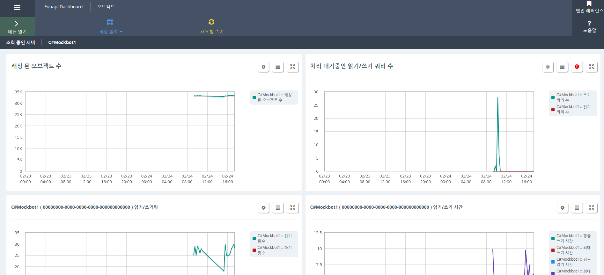Select the 오브젝트 breadcrumb item
Screen dimensions: 604x275
pyautogui.click(x=106, y=7)
